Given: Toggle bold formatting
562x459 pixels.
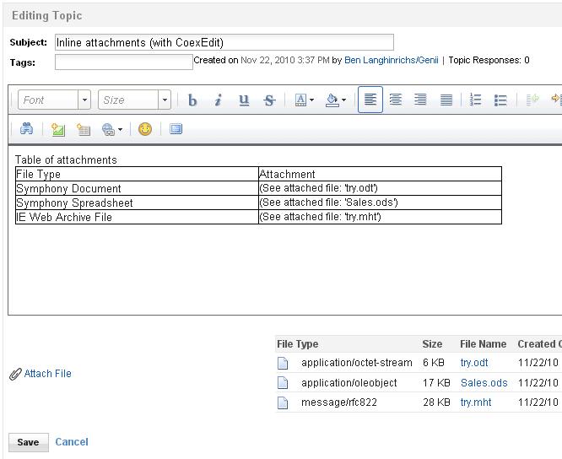Looking at the screenshot, I should 192,100.
